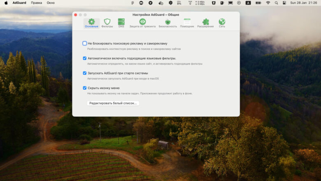The width and height of the screenshot is (321, 181).
Task: Close the AdGuard settings window
Action: [x=76, y=15]
